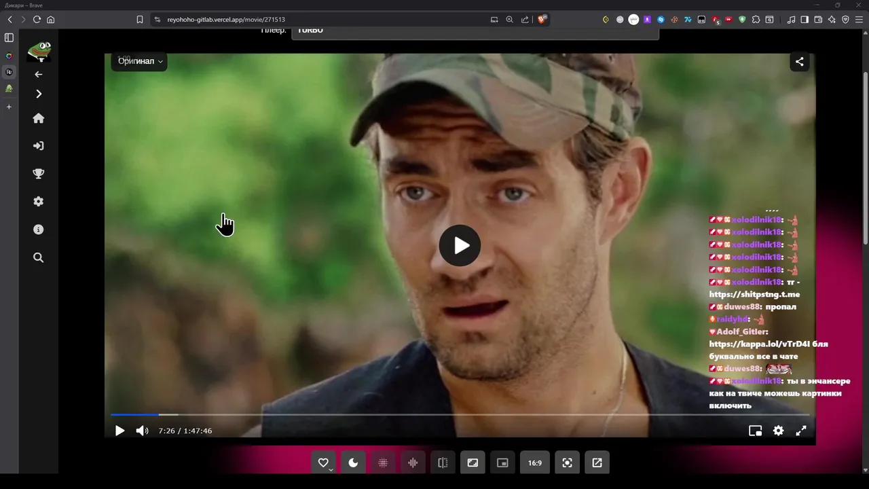Toggle vertical tabs panel icon at the top left

click(9, 37)
